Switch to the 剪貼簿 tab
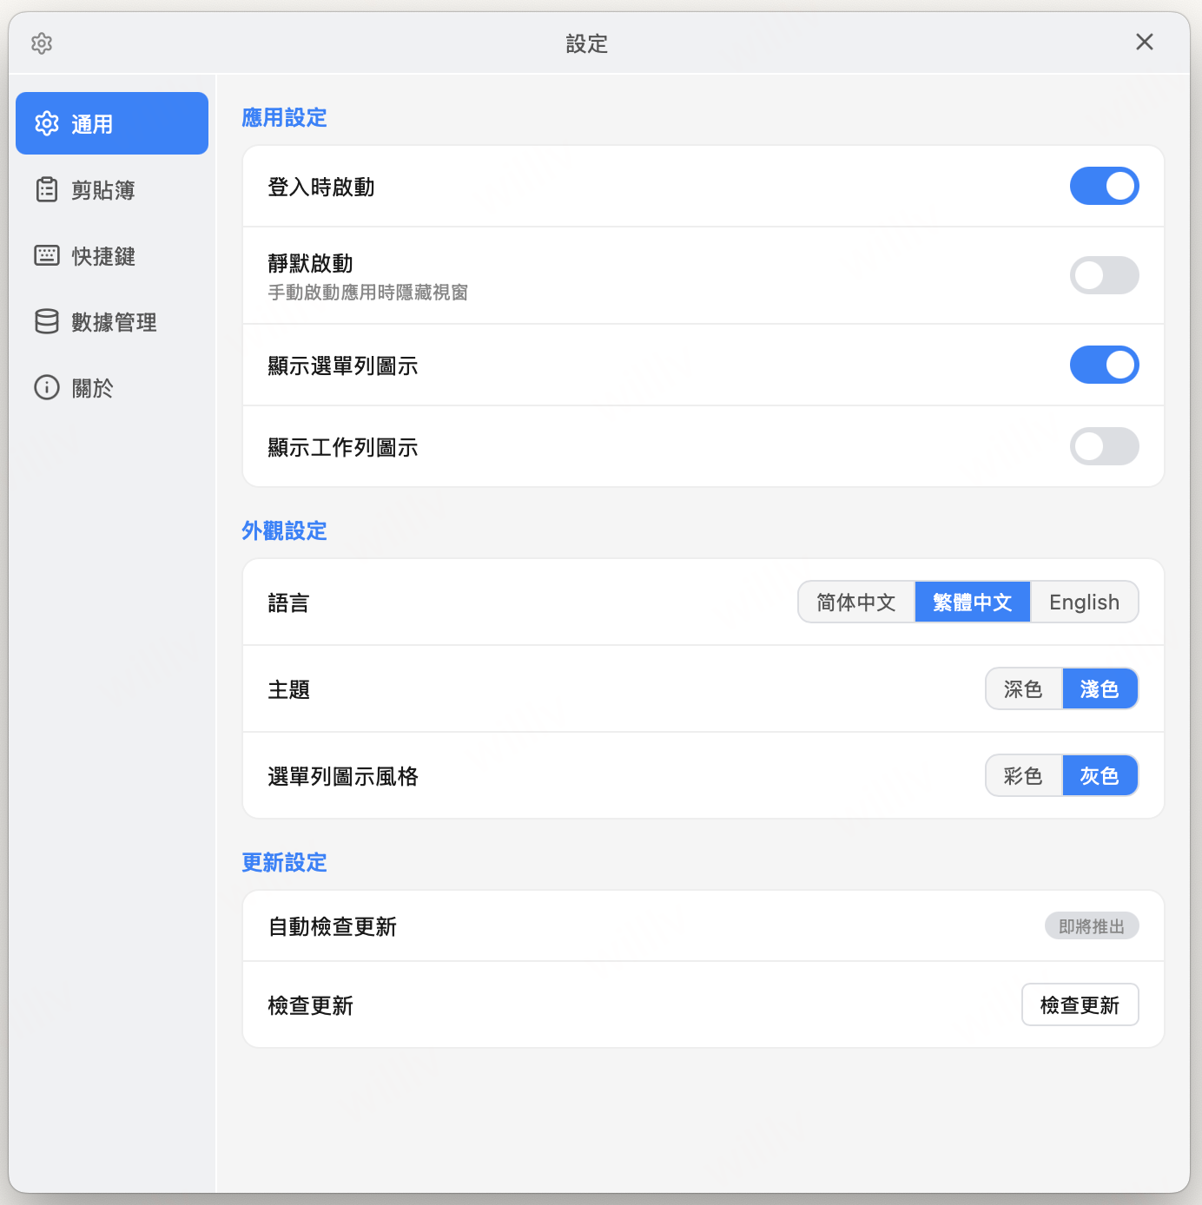Screen dimensions: 1202x1205 coord(112,189)
